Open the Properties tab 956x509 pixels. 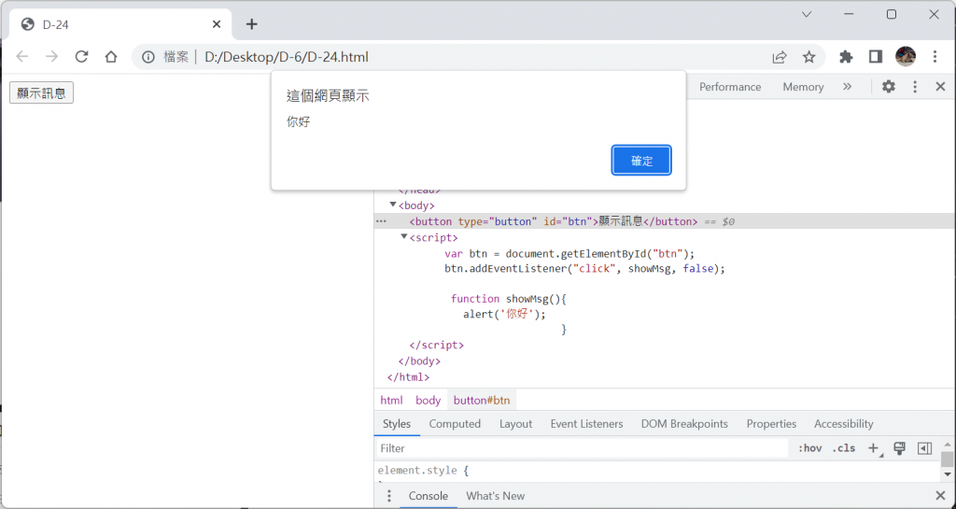pyautogui.click(x=771, y=424)
